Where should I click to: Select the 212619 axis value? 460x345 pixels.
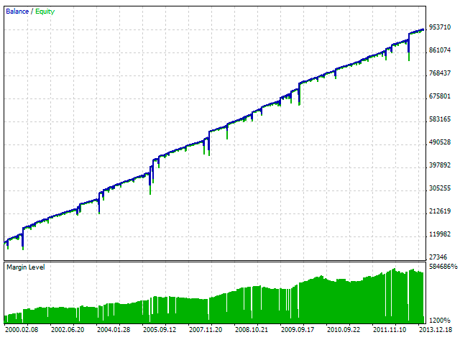pos(440,211)
